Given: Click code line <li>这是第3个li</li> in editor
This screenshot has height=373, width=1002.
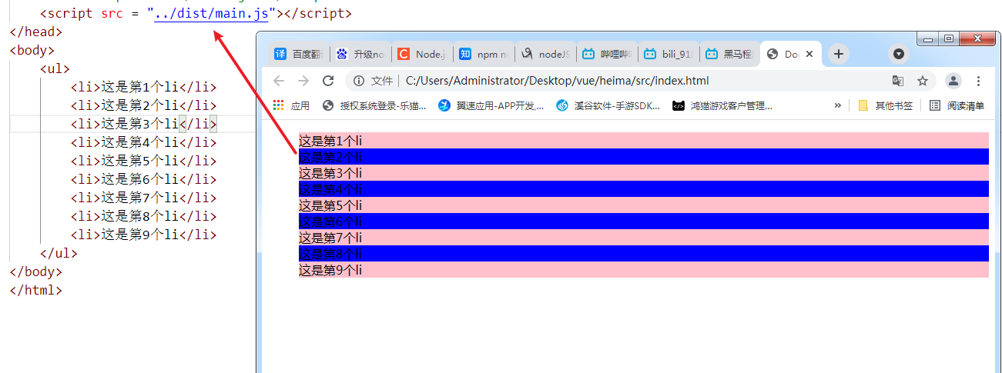Looking at the screenshot, I should click(x=143, y=124).
